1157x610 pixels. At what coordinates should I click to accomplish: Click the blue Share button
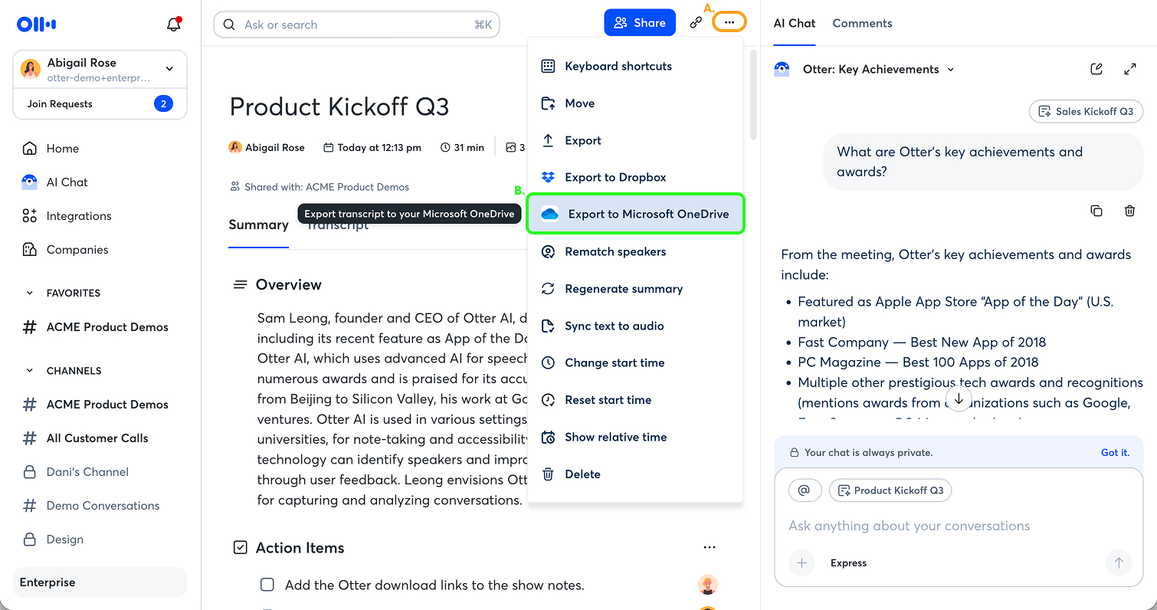pos(640,23)
